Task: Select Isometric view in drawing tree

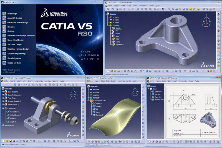Action: [x=159, y=100]
